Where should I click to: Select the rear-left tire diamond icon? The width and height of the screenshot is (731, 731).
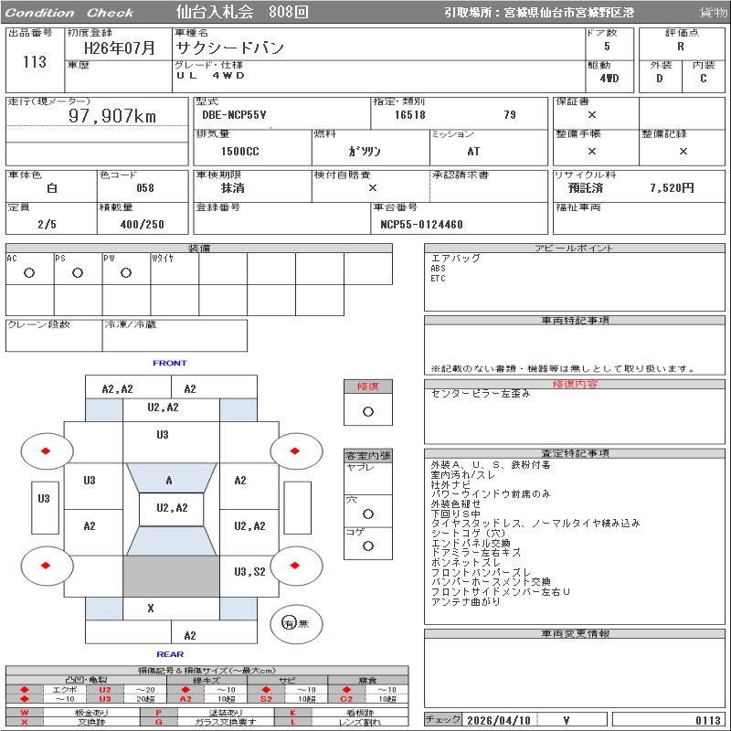[x=46, y=567]
